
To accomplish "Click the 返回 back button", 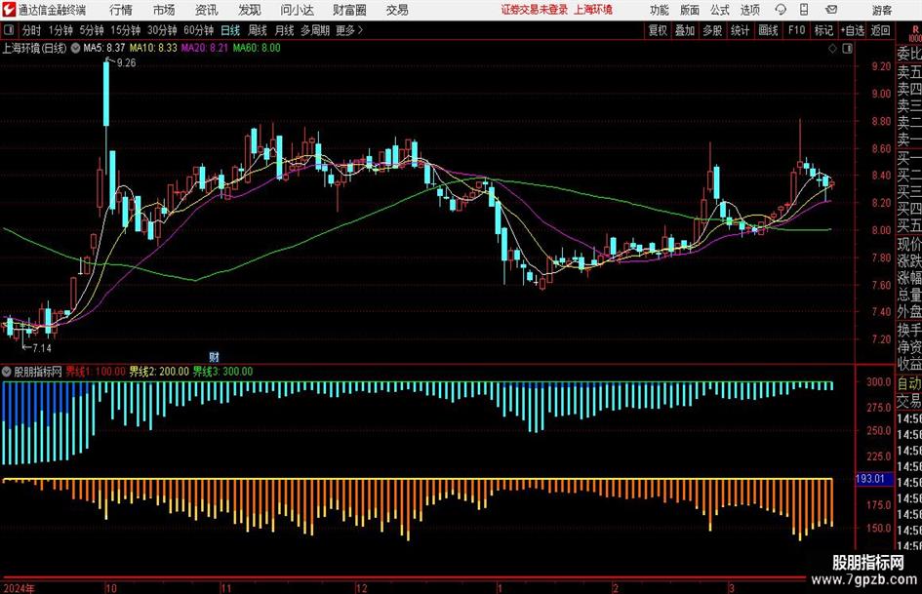I will pos(880,30).
